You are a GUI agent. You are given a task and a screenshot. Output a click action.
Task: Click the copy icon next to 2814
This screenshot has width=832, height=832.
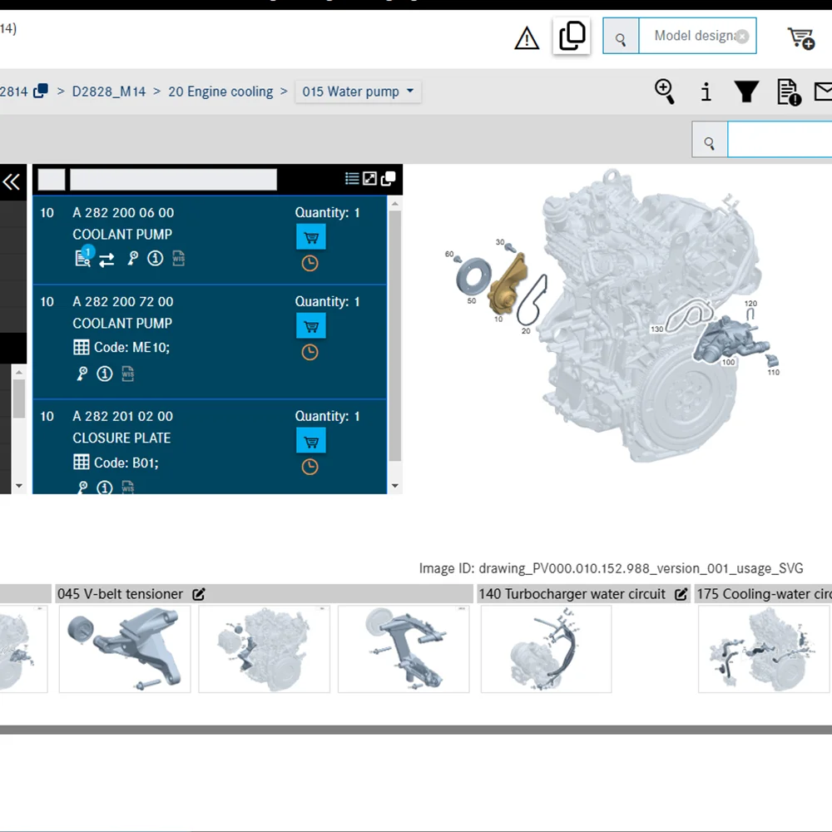[x=40, y=91]
